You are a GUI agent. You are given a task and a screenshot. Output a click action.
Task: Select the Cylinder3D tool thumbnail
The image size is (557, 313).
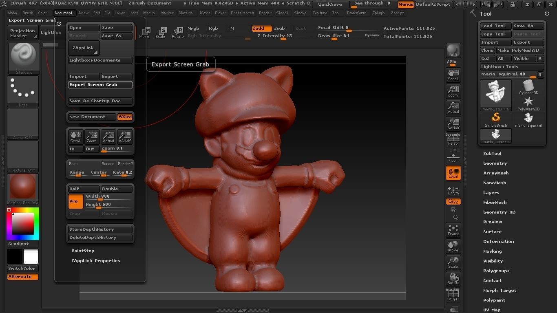(x=528, y=87)
